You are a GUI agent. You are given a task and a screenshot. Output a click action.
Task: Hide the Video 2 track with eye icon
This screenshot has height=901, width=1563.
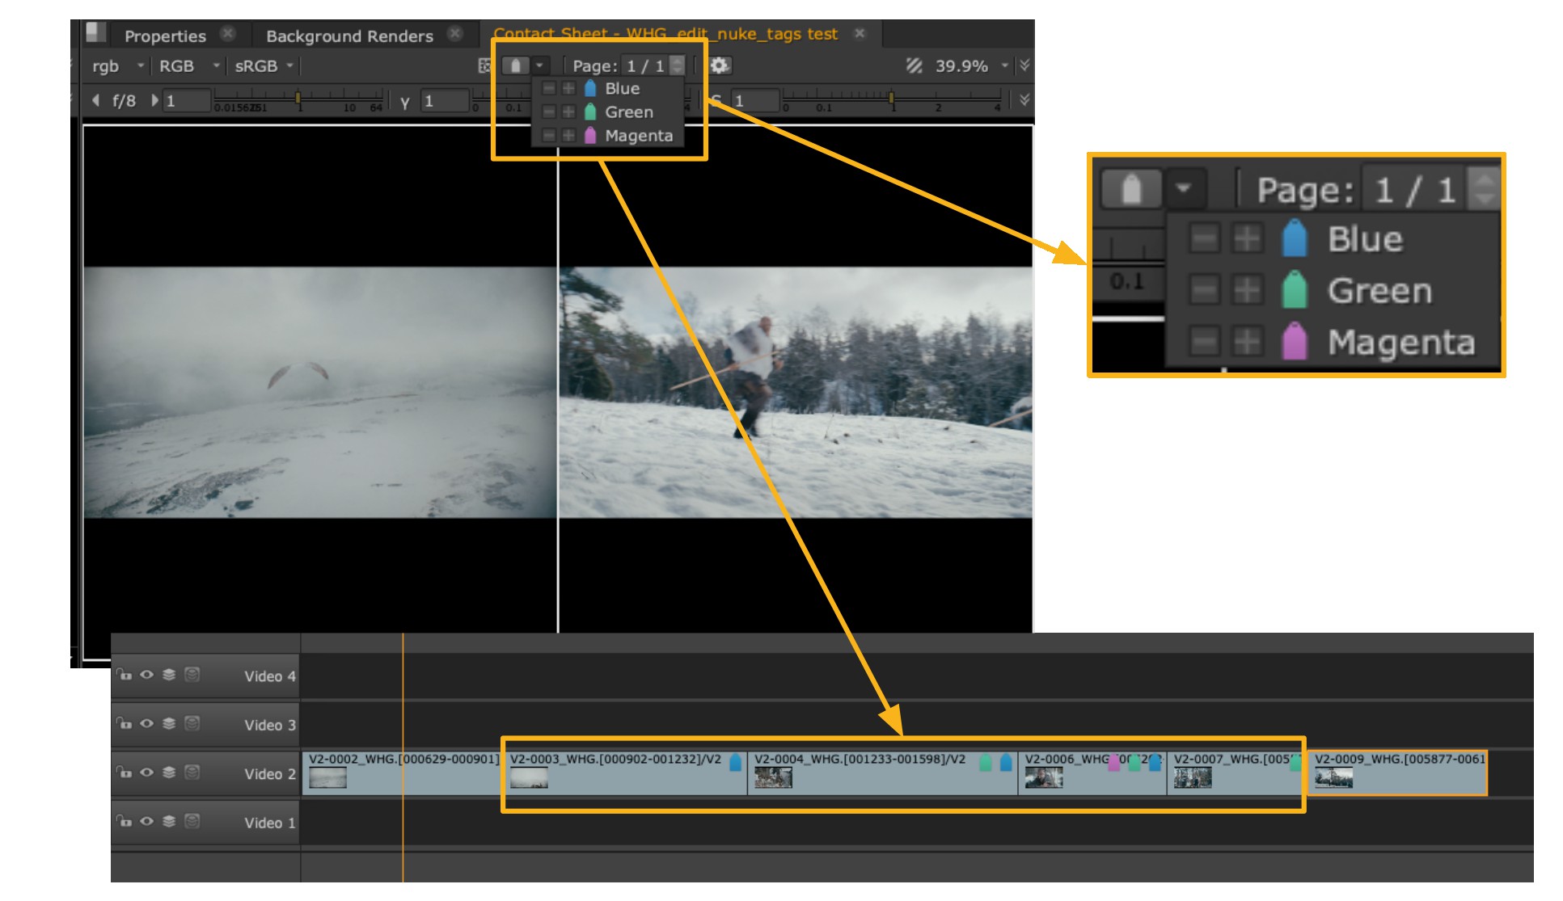[146, 772]
